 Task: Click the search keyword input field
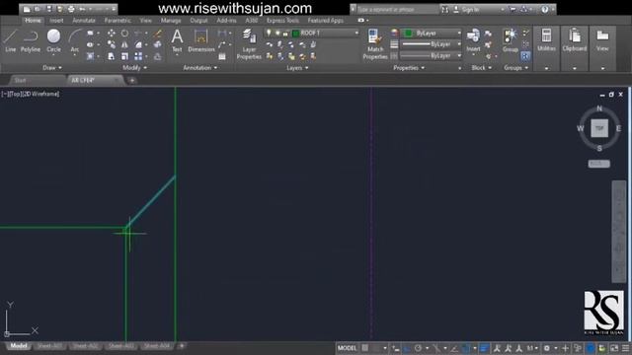pyautogui.click(x=397, y=9)
